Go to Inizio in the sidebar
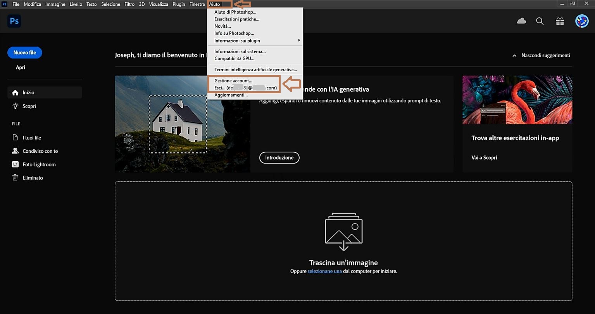Screen dimensions: 595x314 tap(45, 93)
